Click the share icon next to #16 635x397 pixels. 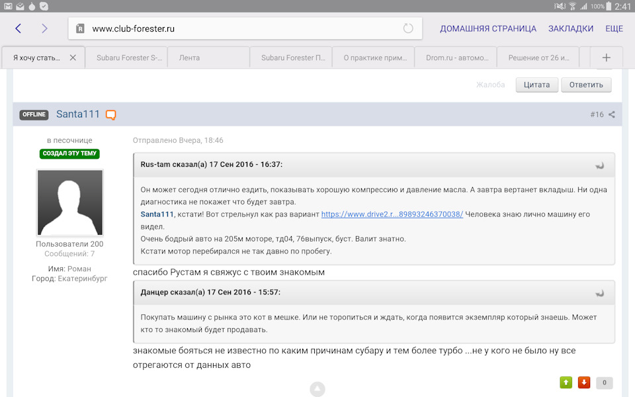tap(612, 114)
